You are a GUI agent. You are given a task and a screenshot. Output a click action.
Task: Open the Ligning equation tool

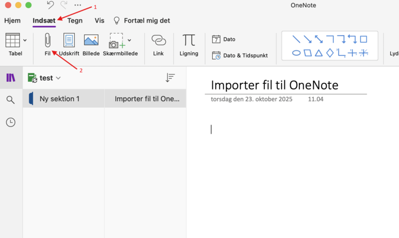coord(189,41)
